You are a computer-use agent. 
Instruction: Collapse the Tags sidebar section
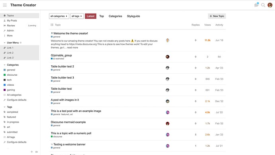click(8, 107)
